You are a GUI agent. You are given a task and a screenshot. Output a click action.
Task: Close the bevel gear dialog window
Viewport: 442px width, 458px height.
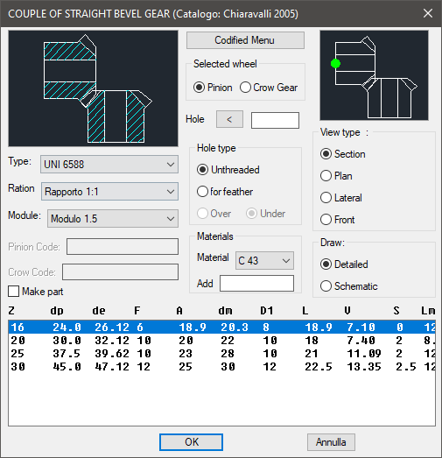click(x=428, y=13)
